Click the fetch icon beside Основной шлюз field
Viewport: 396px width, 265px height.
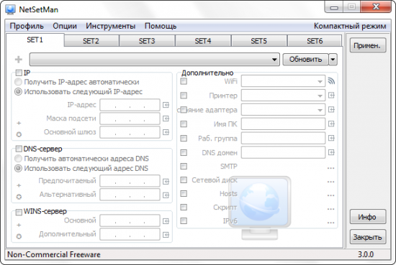point(166,132)
